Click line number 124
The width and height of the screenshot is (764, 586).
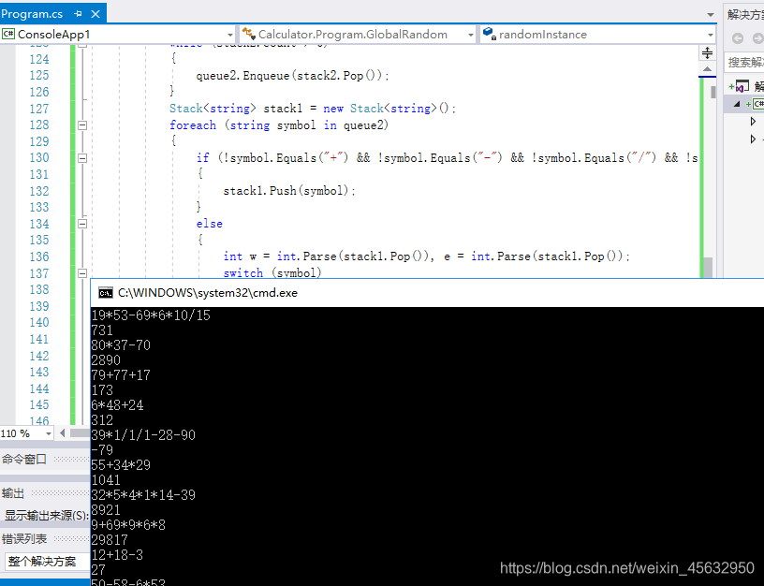pyautogui.click(x=39, y=59)
